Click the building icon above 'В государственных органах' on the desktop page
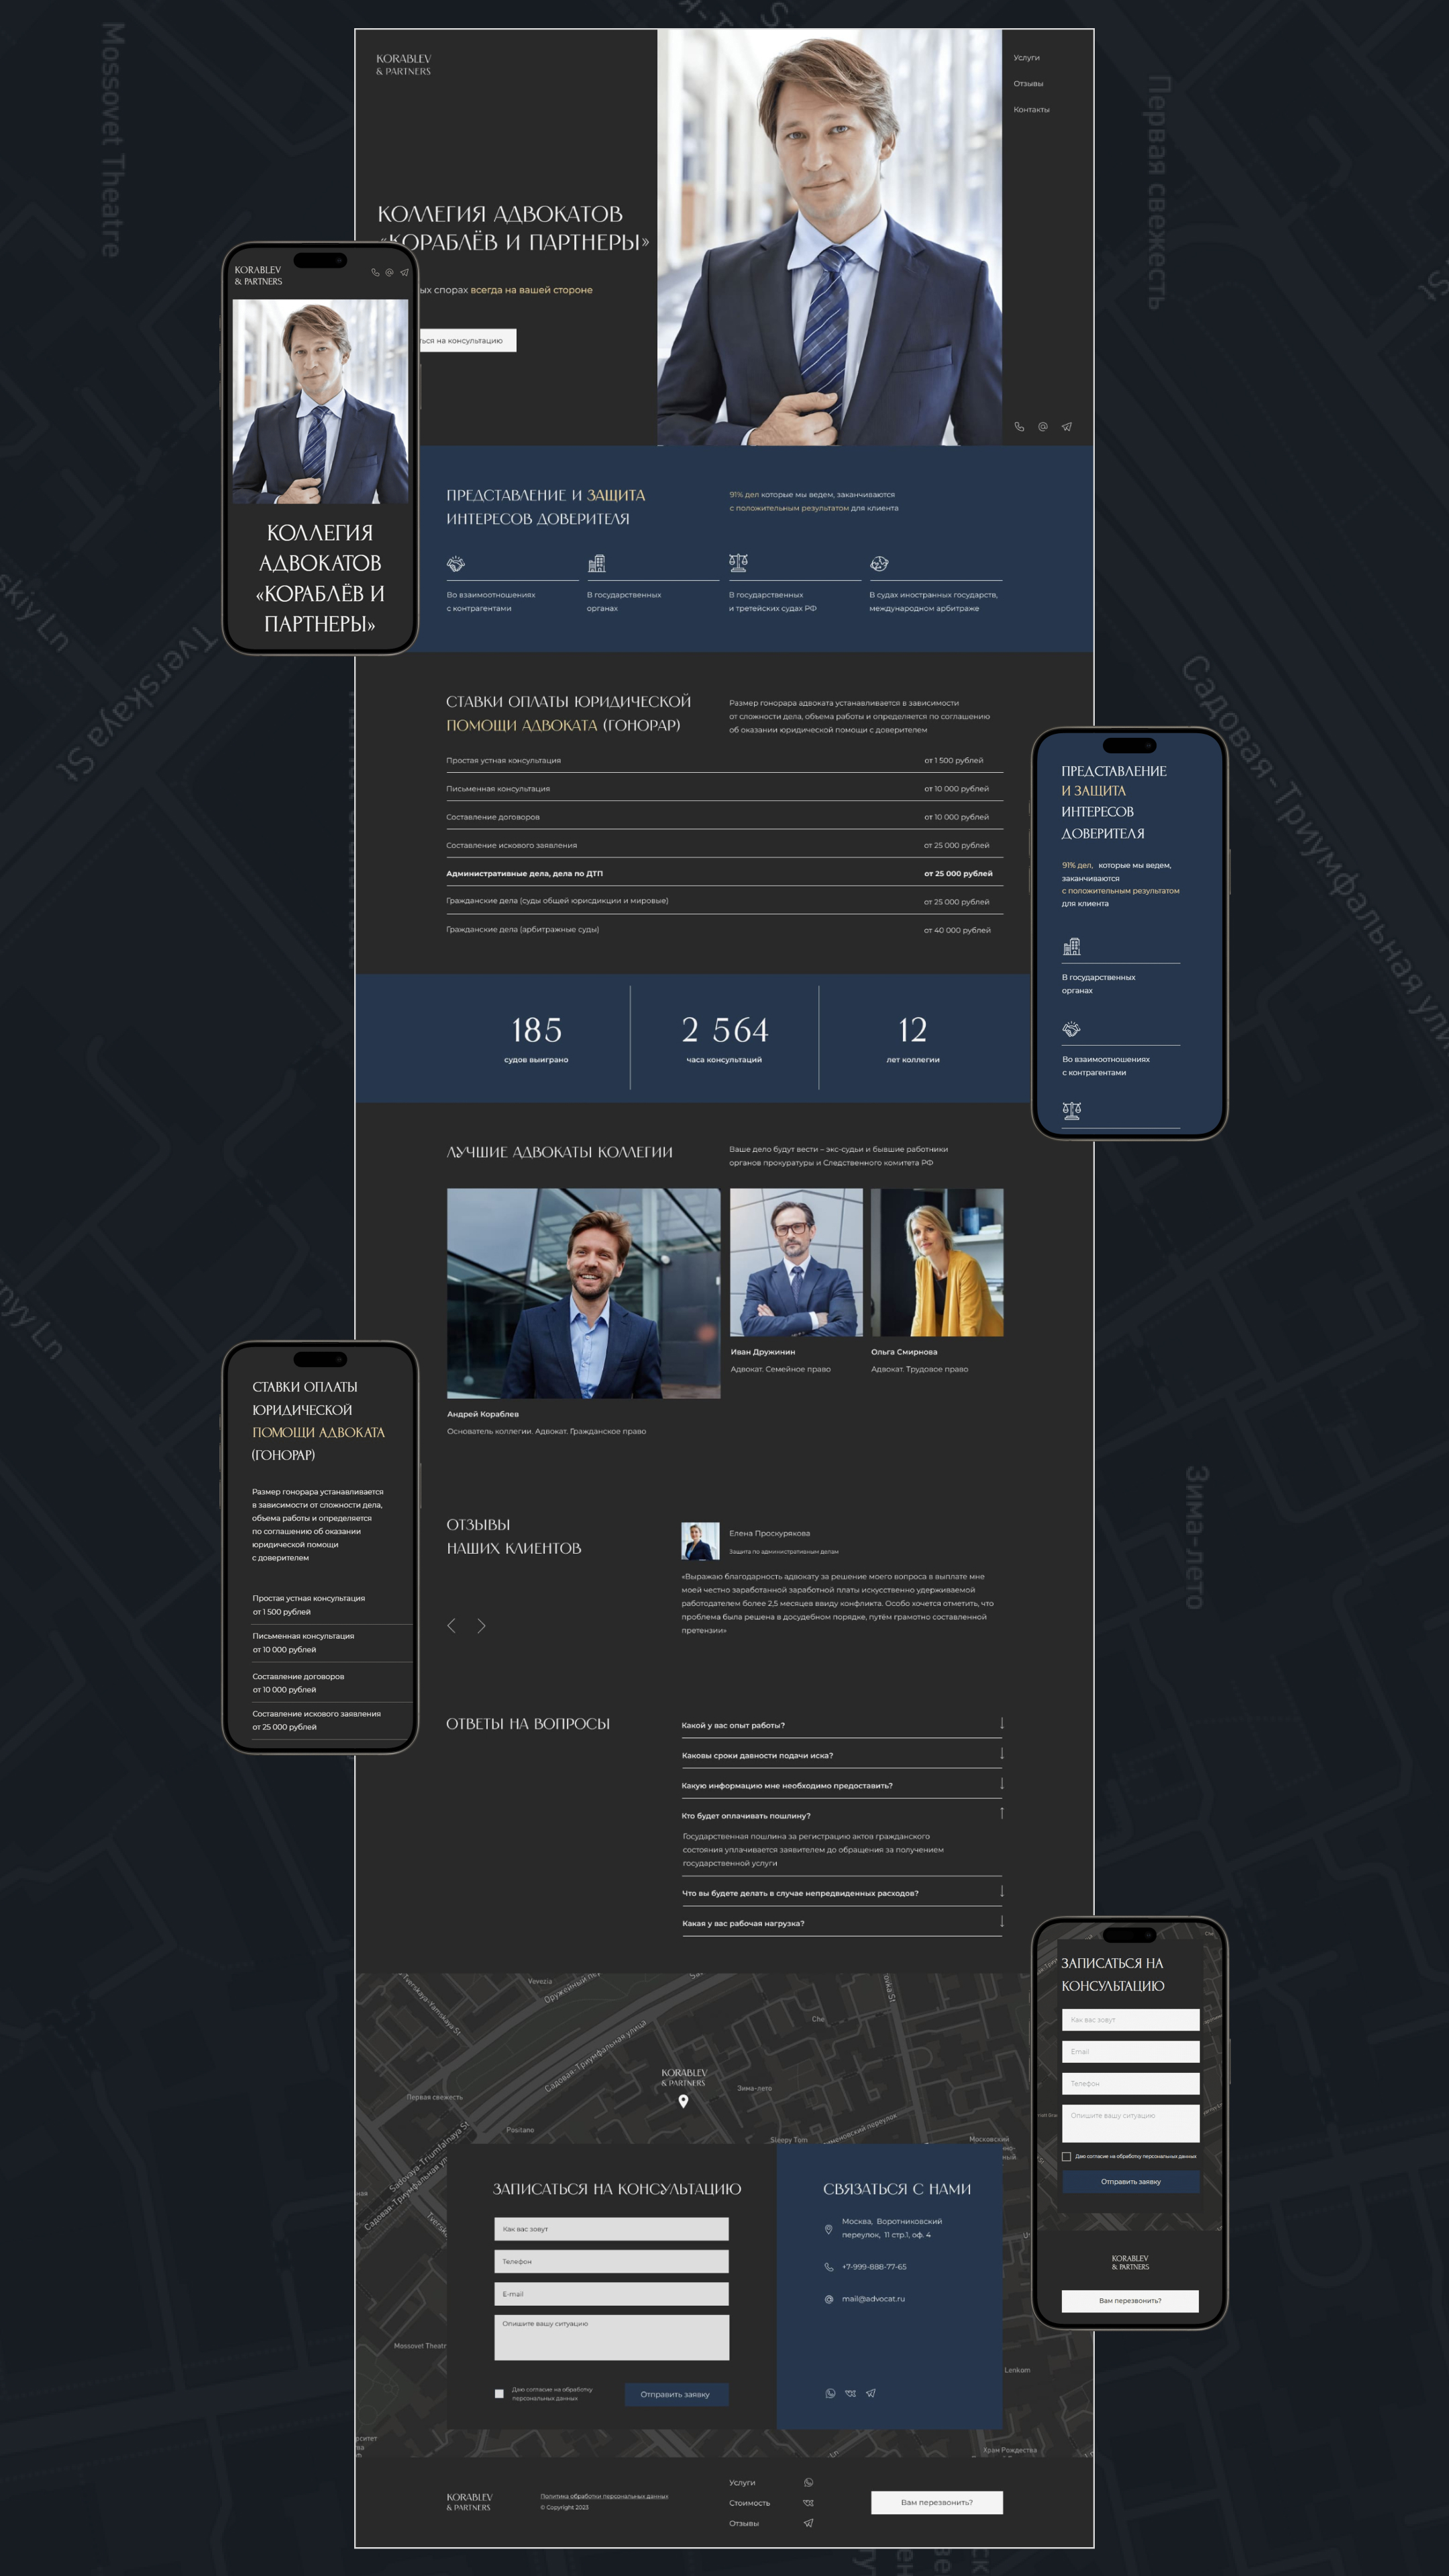Viewport: 1449px width, 2576px height. click(x=596, y=564)
